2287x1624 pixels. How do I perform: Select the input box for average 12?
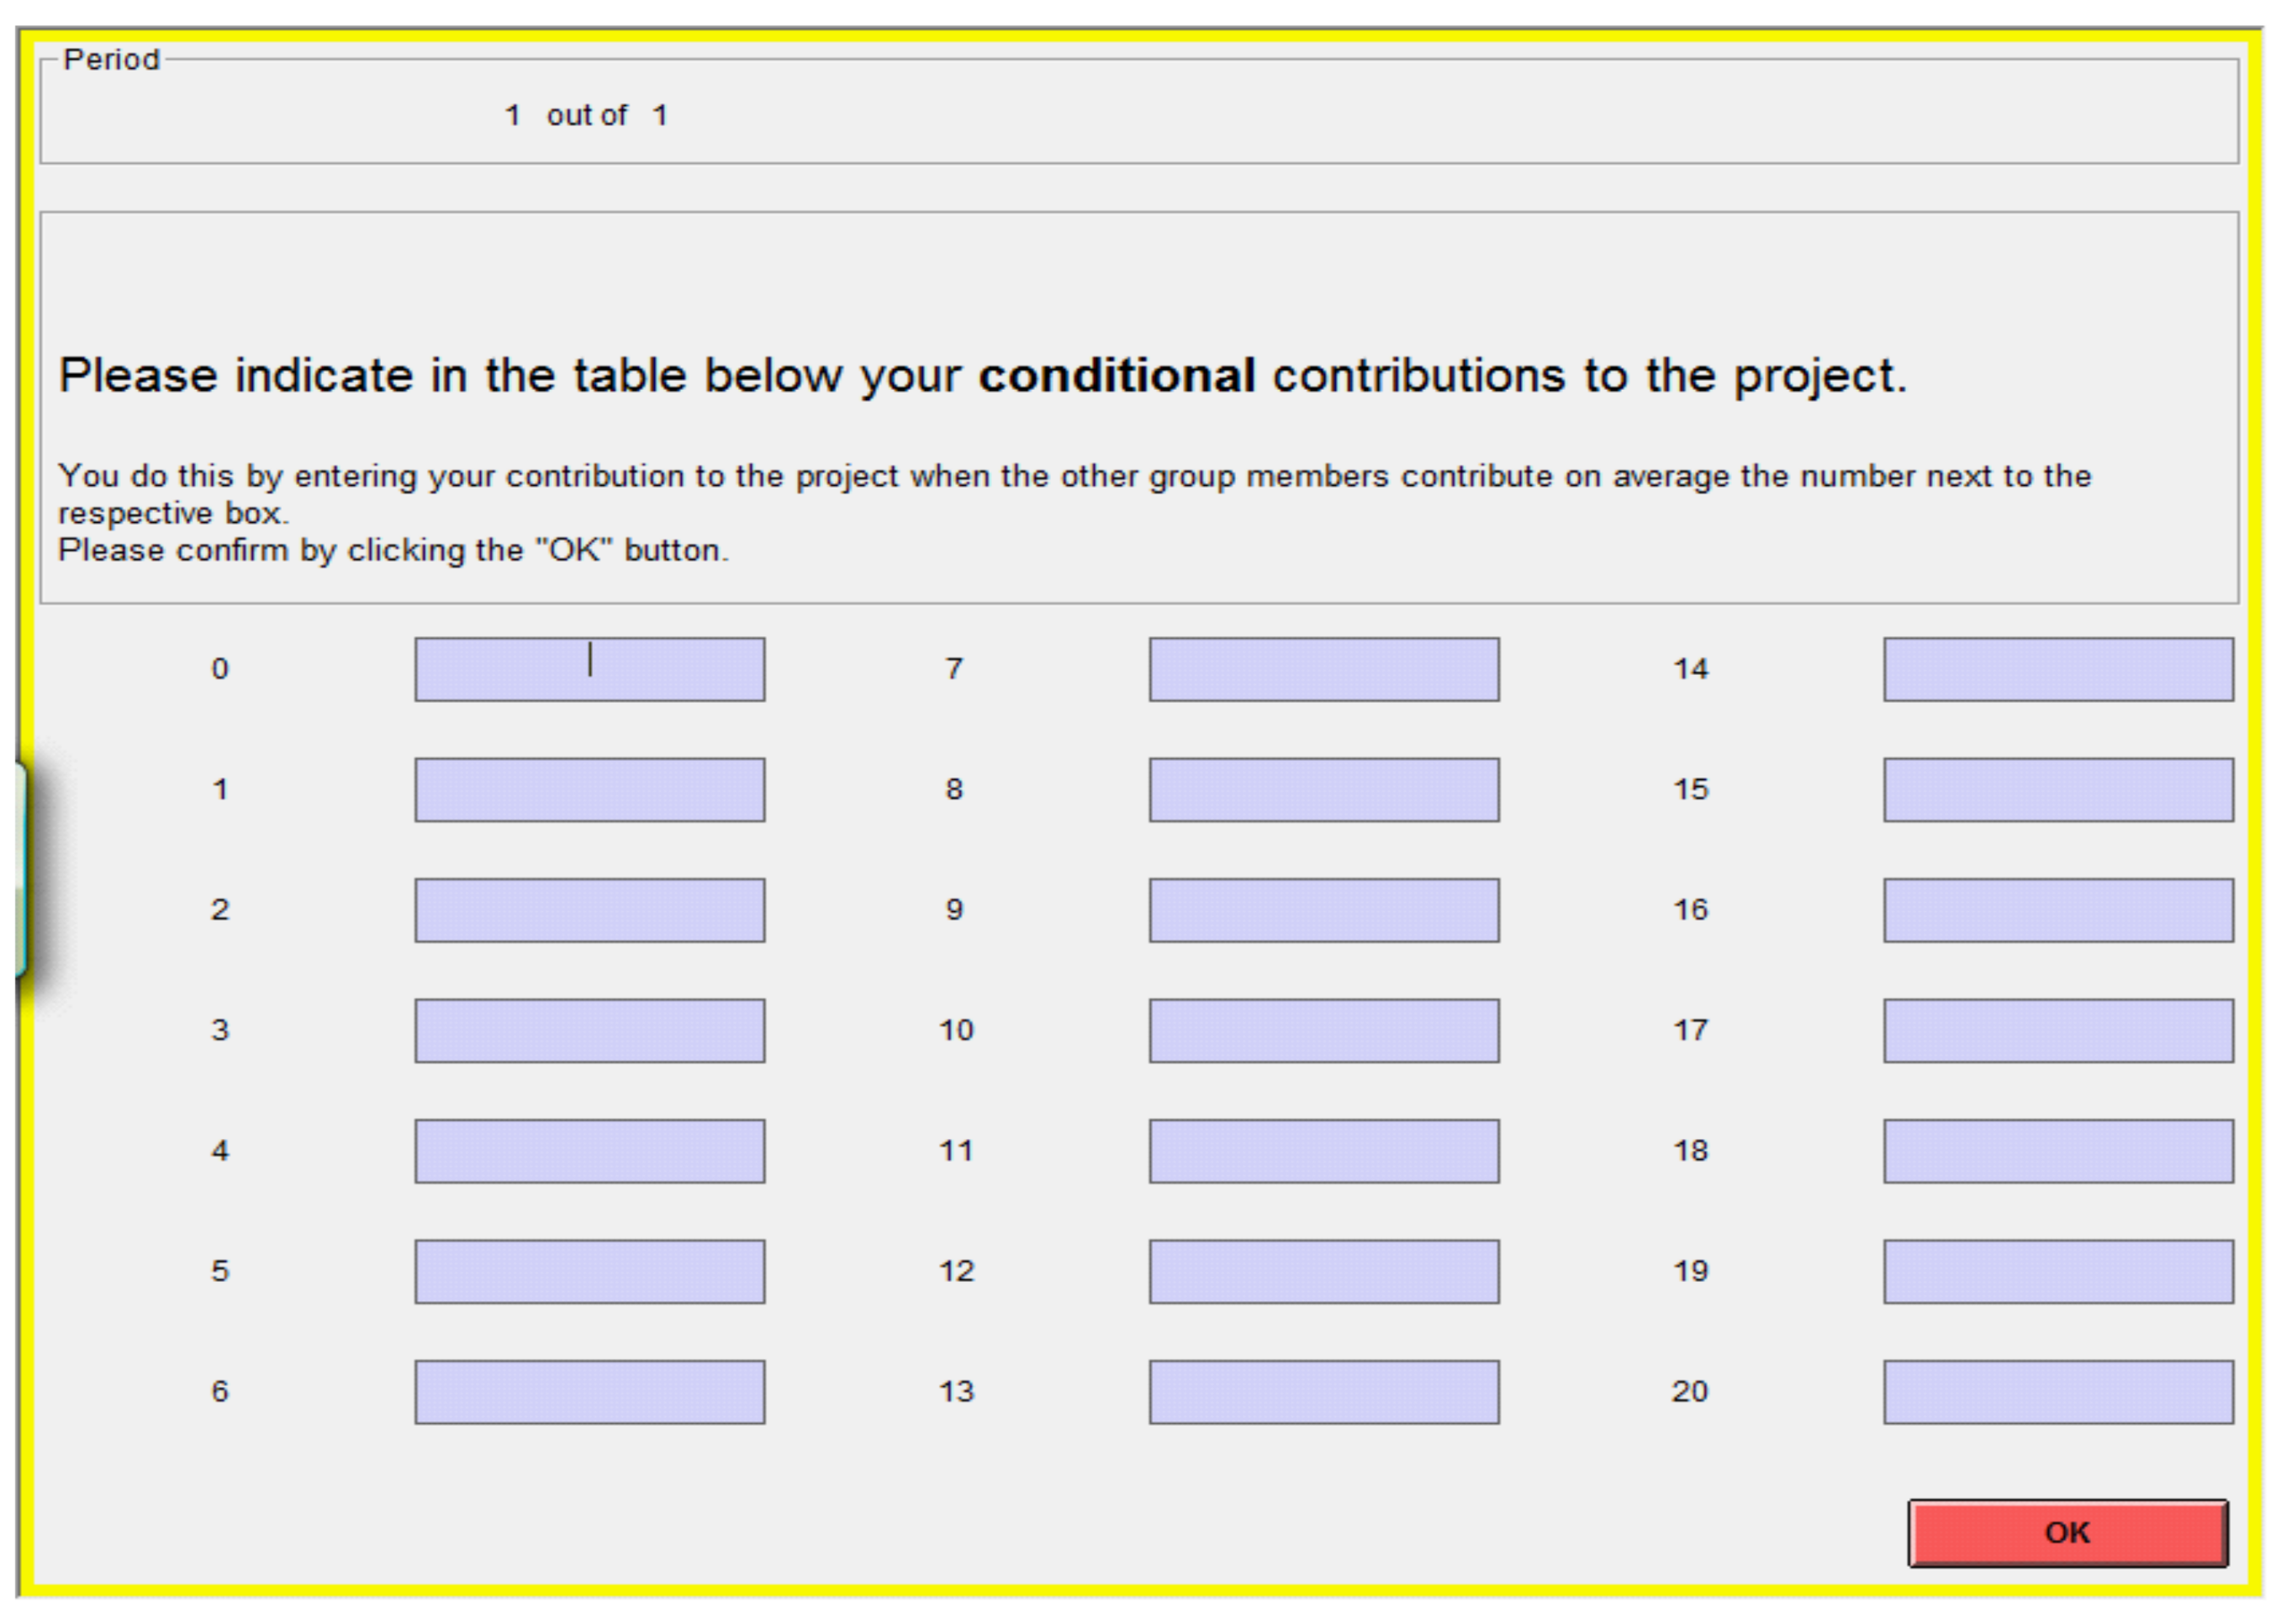(1323, 1271)
